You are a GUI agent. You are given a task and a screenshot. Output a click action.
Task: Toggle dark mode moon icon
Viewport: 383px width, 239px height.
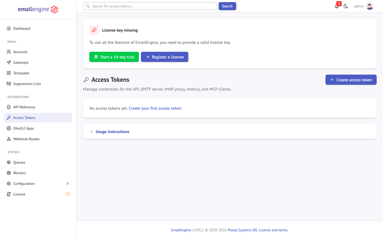click(x=346, y=6)
